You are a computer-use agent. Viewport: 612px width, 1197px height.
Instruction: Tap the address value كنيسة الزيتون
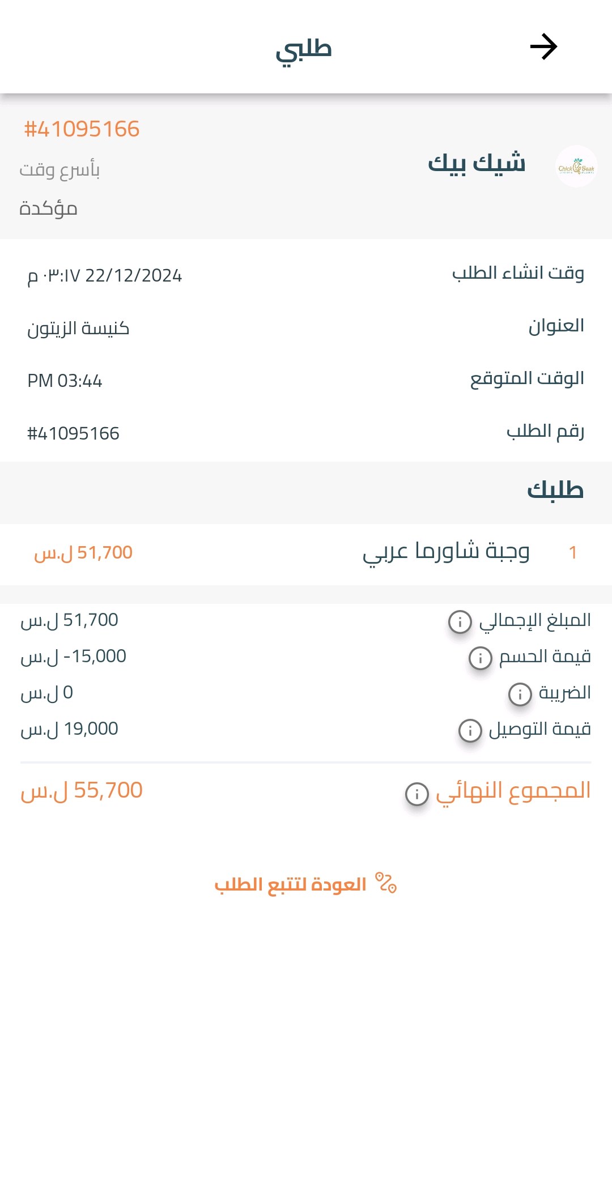coord(78,329)
